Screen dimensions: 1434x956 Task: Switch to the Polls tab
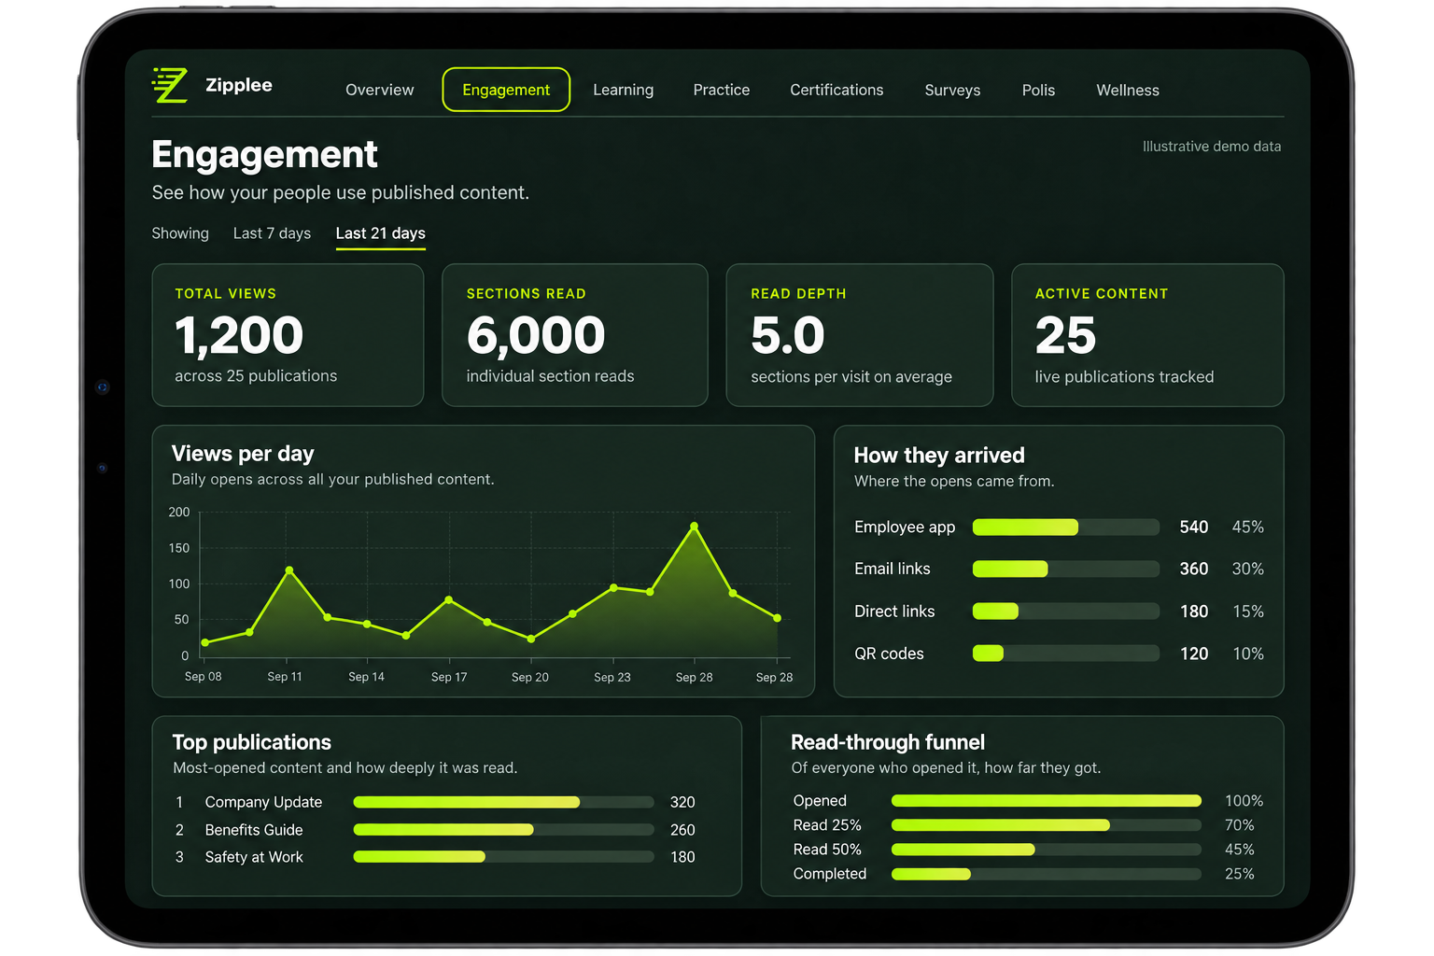point(1038,90)
